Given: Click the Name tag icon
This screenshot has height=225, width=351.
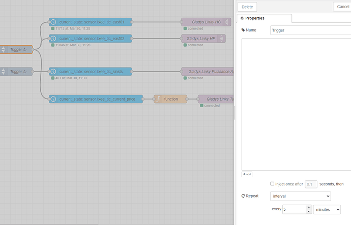Looking at the screenshot, I should (x=243, y=30).
